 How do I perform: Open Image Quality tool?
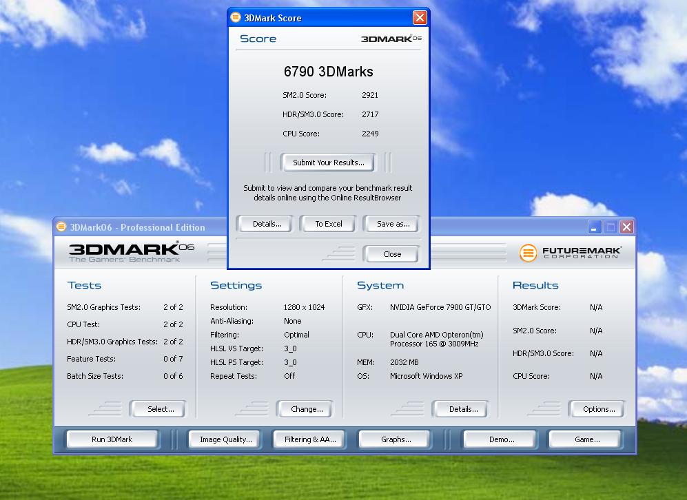point(225,439)
